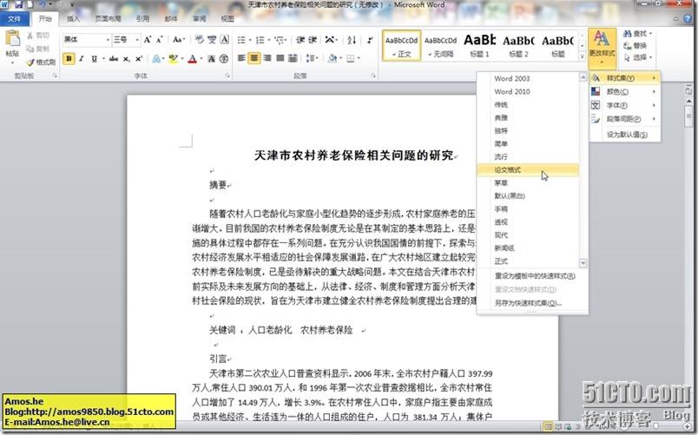Toggle Italic formatting button
The width and height of the screenshot is (698, 435).
(82, 59)
